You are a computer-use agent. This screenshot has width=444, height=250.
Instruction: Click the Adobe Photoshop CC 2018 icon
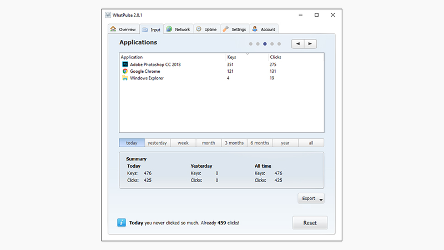(x=125, y=64)
